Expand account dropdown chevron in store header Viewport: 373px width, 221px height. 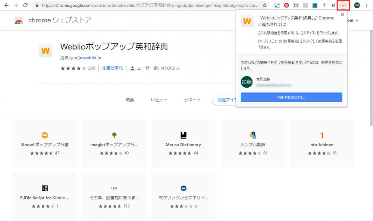point(357,20)
